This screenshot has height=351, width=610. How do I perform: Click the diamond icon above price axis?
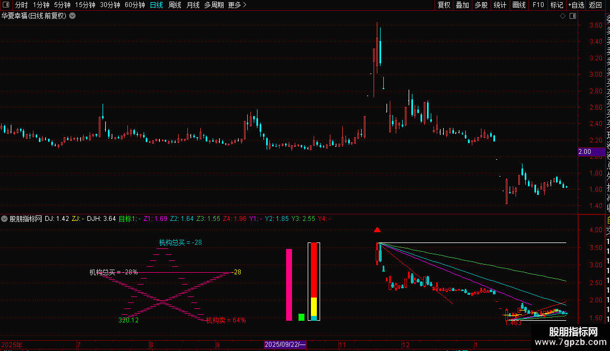click(562, 16)
